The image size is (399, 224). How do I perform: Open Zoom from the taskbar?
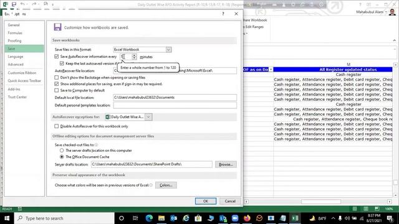[x=235, y=218]
